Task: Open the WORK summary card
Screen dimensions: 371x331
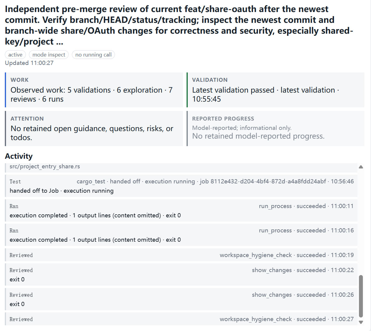Action: pos(94,90)
